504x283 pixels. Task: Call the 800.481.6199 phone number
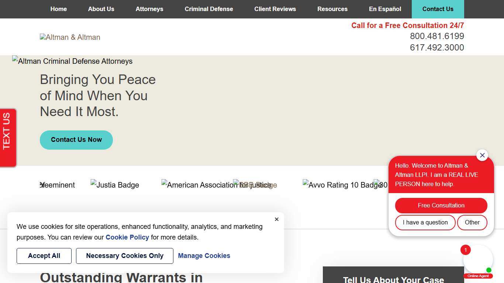(x=437, y=36)
